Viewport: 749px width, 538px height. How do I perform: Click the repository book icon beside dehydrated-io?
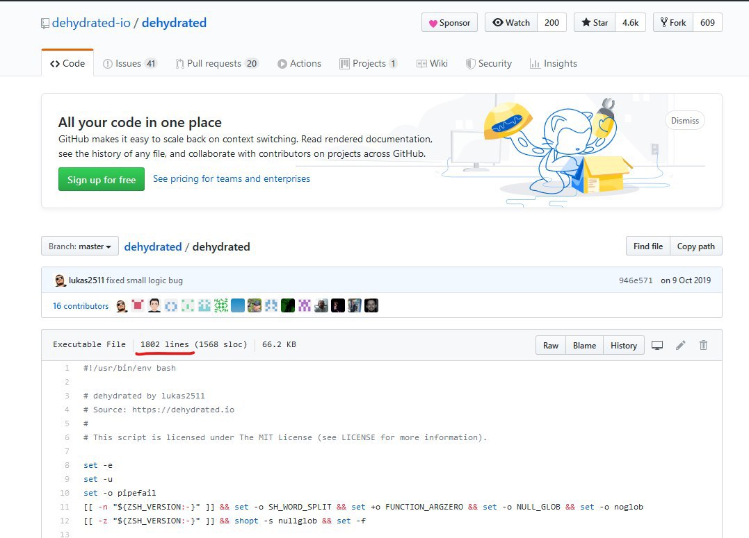pos(45,24)
